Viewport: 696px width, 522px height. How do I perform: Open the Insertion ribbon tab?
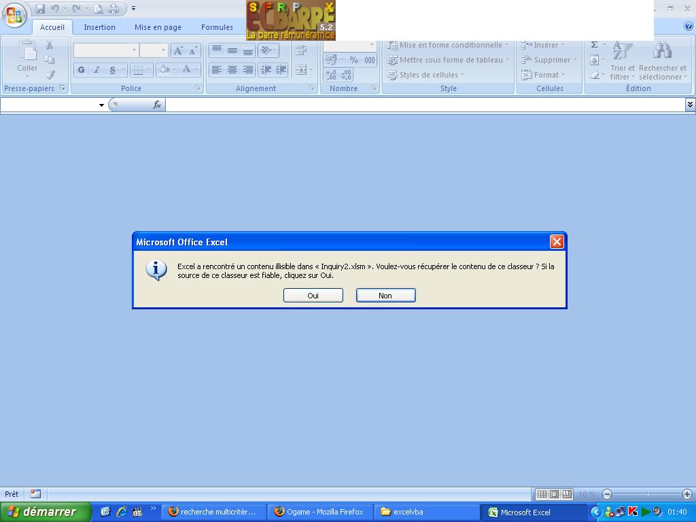(99, 27)
